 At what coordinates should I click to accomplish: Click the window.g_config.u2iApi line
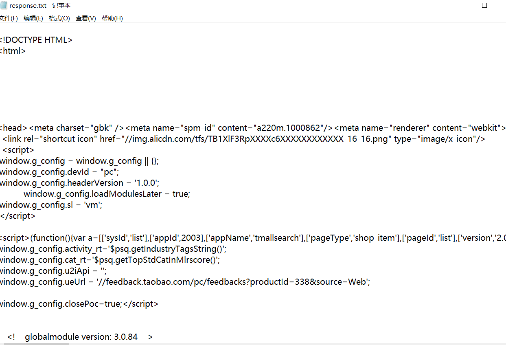click(53, 271)
